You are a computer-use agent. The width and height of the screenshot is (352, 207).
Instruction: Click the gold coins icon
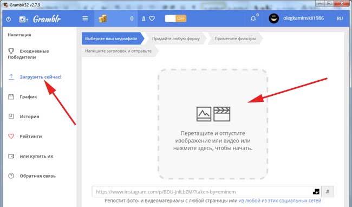102,18
